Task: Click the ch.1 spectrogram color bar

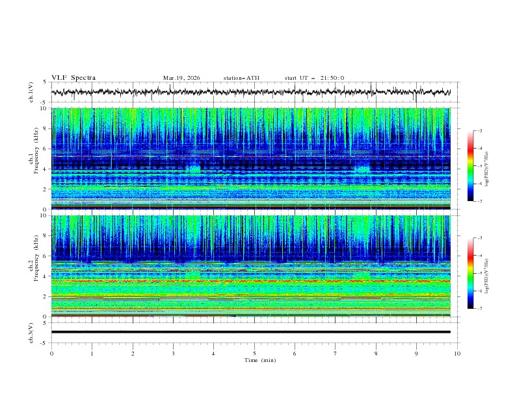Action: (470, 166)
